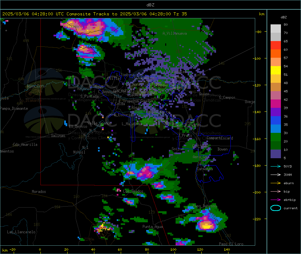Select the purple swatch below 39 dBZ

(x=276, y=112)
